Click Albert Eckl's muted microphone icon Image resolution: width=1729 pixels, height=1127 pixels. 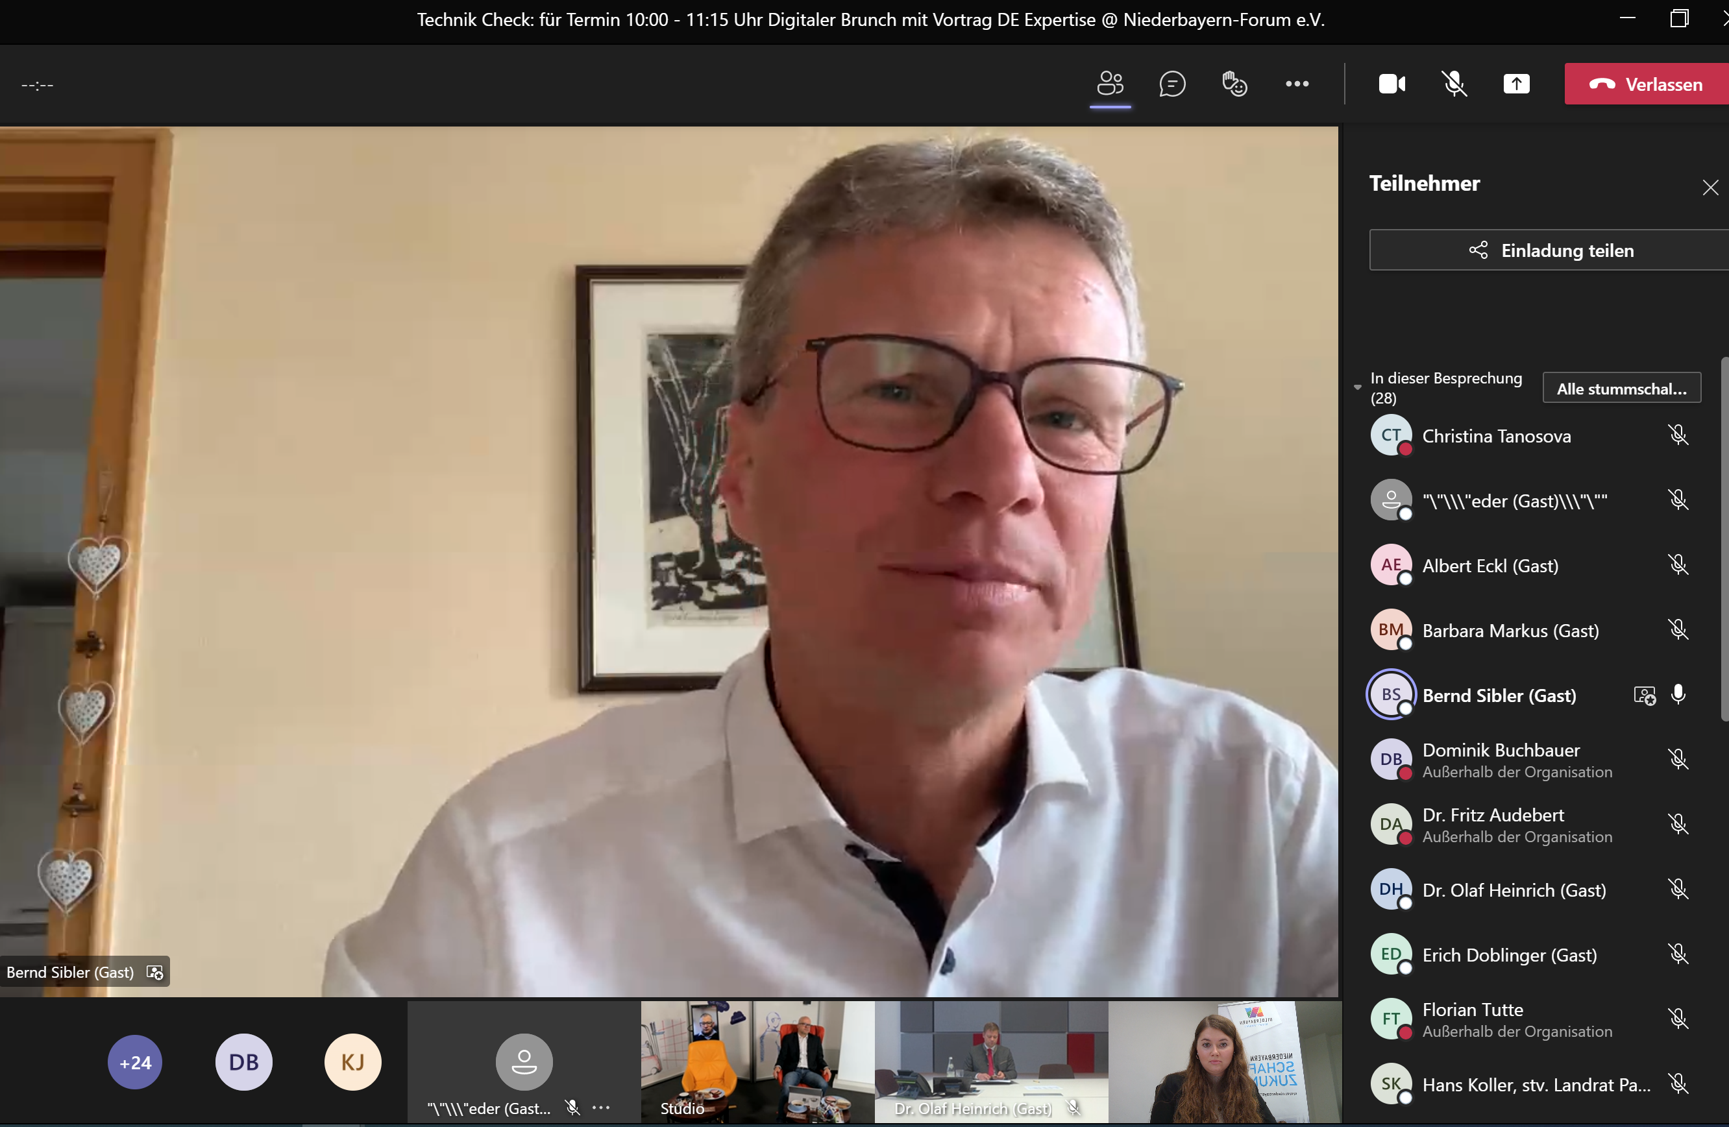coord(1678,565)
